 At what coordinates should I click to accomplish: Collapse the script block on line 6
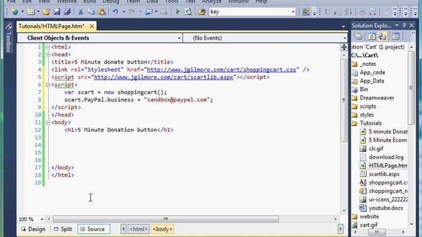48,85
